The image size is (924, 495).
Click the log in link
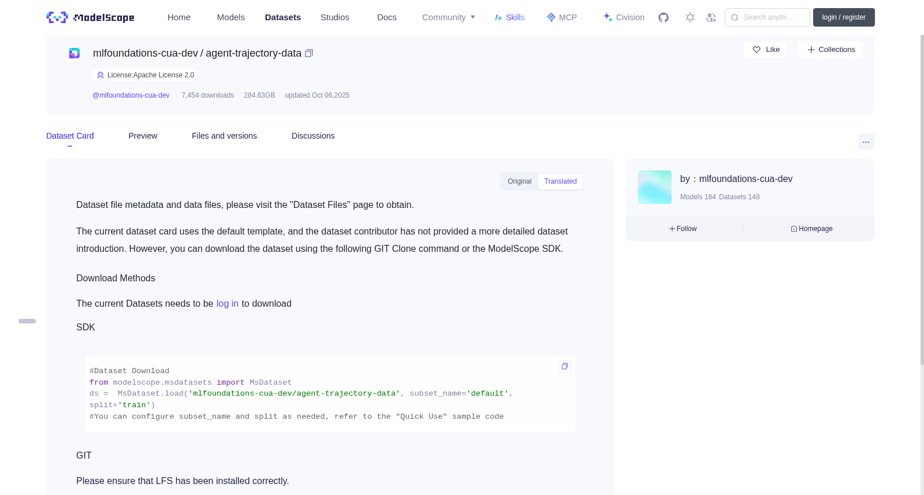click(228, 304)
